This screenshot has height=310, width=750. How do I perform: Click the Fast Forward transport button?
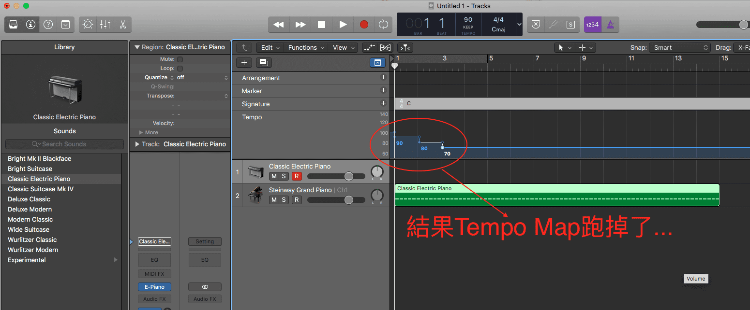coord(300,25)
